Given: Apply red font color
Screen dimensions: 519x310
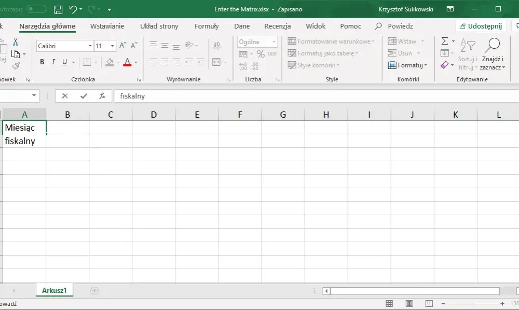Looking at the screenshot, I should tap(127, 62).
